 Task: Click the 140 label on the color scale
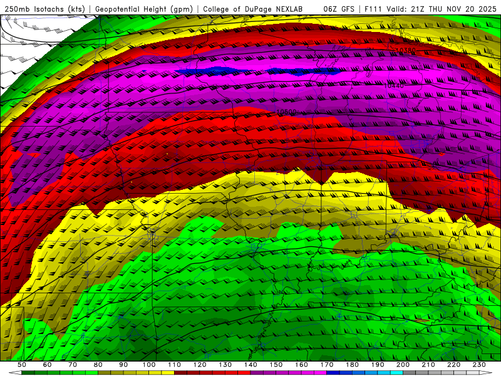pyautogui.click(x=250, y=365)
